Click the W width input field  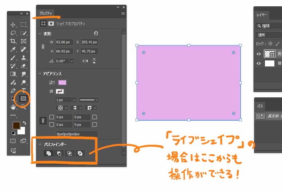(64, 42)
